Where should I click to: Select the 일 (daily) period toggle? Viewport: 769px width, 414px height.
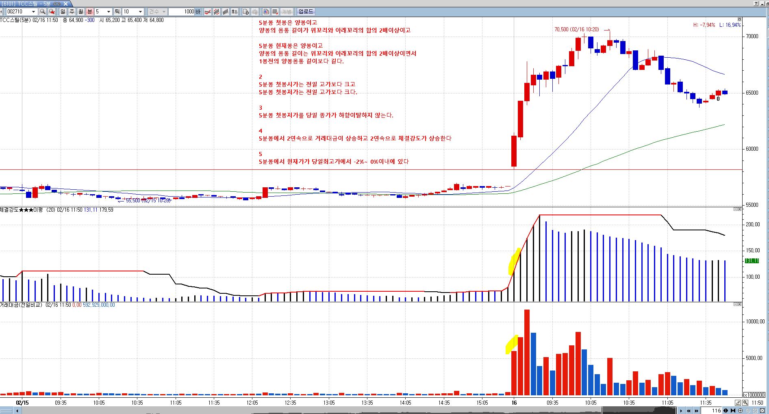pyautogui.click(x=63, y=12)
